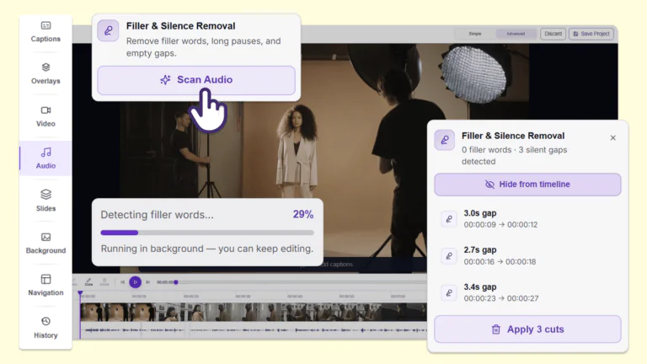This screenshot has width=647, height=364.
Task: Click the 00:00:23 → 00:00:27 timestamp
Action: [501, 298]
